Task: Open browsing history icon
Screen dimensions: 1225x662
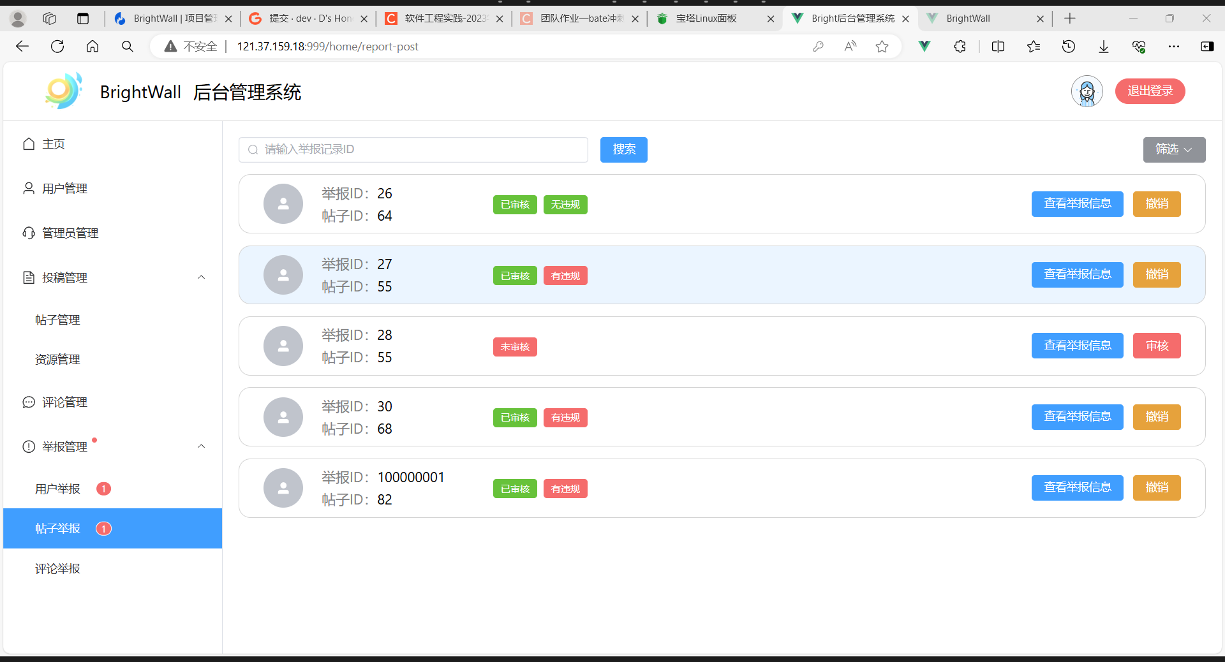Action: [x=1069, y=47]
